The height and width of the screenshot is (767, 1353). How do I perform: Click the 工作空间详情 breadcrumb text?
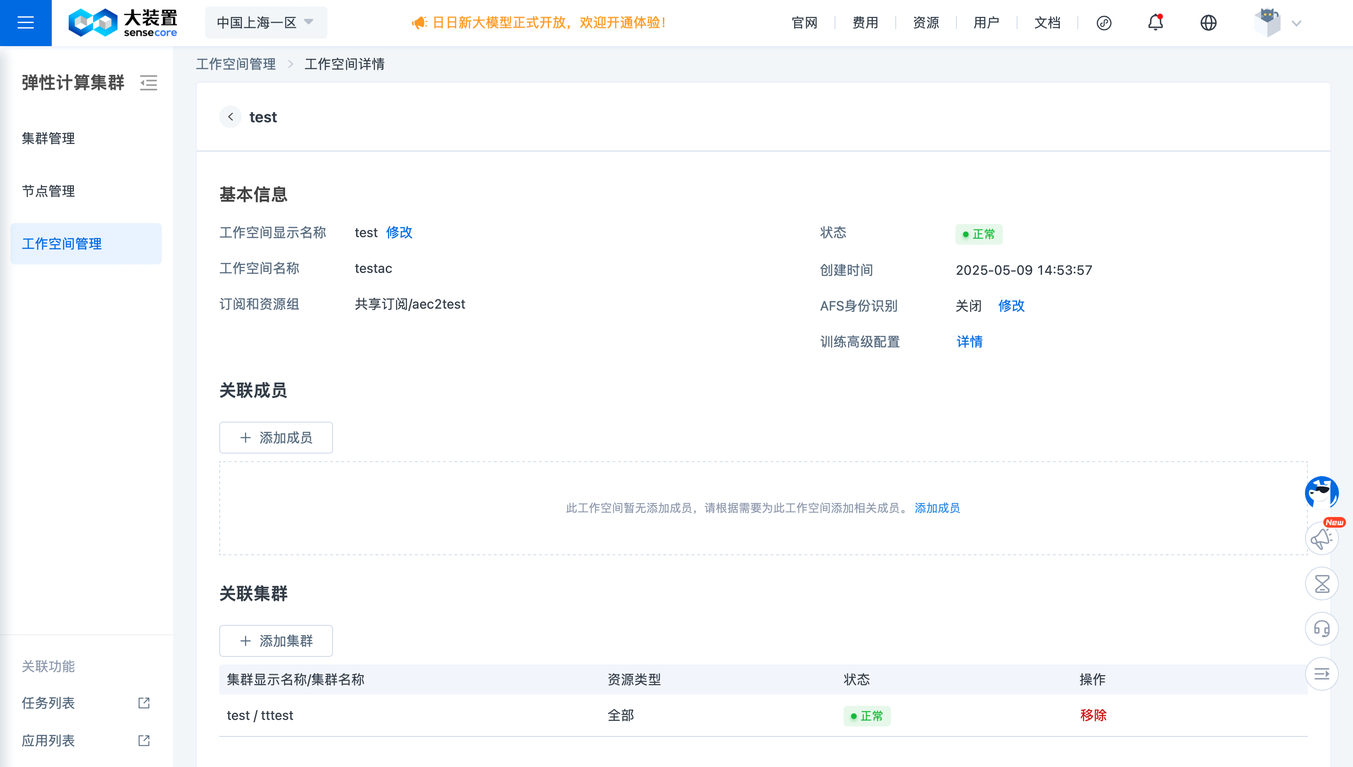344,64
